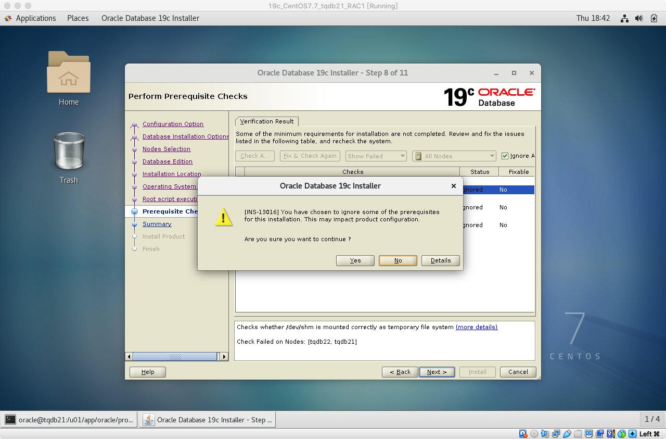Open the network status icon in top panel

(x=625, y=18)
